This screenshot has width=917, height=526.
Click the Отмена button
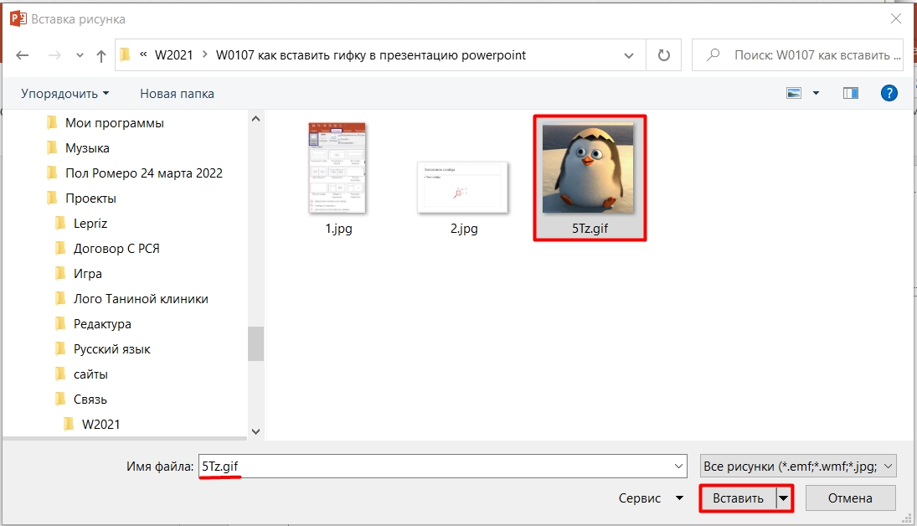850,498
